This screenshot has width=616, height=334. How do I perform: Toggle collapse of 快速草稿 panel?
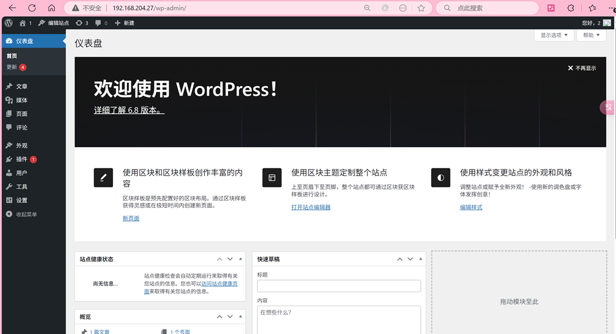click(x=420, y=259)
